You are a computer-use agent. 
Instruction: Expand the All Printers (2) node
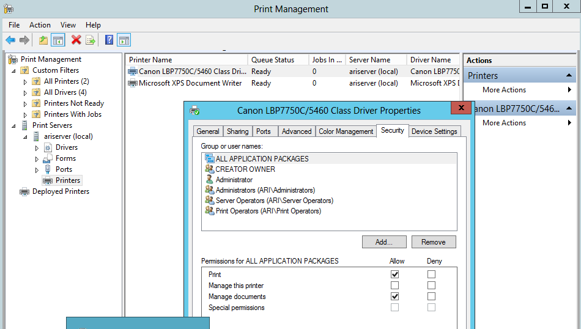click(x=25, y=82)
